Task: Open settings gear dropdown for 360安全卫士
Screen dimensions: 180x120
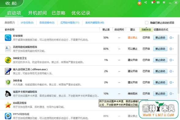Action: point(171,60)
